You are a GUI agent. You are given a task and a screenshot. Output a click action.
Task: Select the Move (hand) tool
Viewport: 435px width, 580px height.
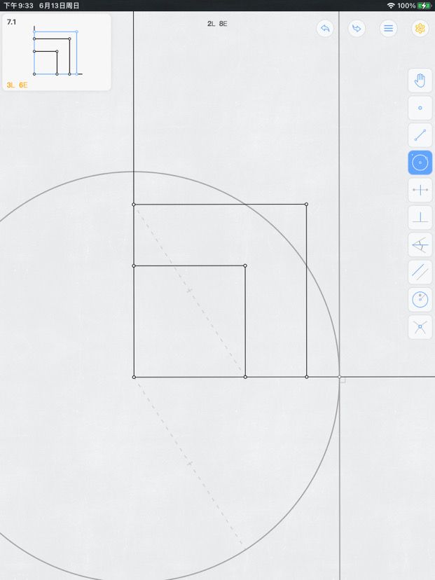[420, 81]
